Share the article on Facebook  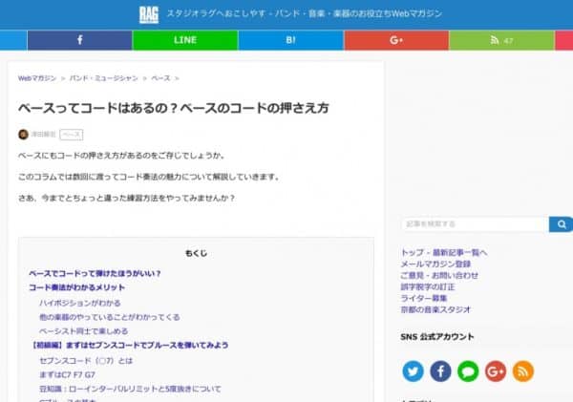click(79, 40)
